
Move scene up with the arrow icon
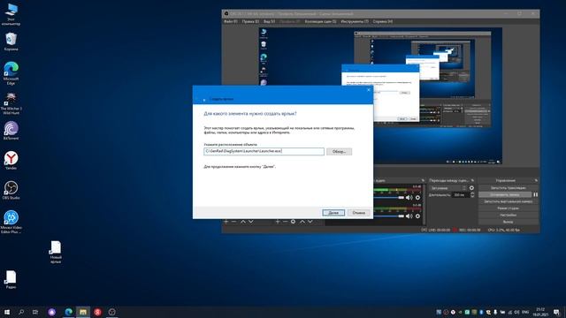click(x=243, y=222)
